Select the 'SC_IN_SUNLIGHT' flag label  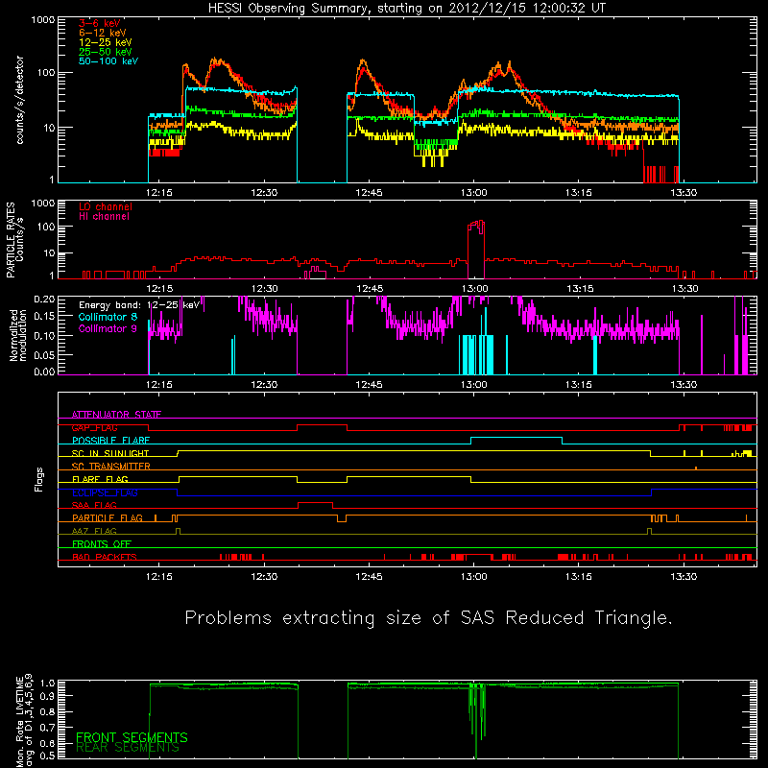coord(110,453)
